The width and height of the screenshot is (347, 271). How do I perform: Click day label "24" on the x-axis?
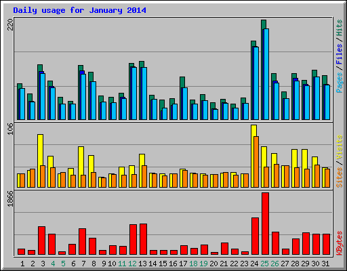[x=254, y=264]
